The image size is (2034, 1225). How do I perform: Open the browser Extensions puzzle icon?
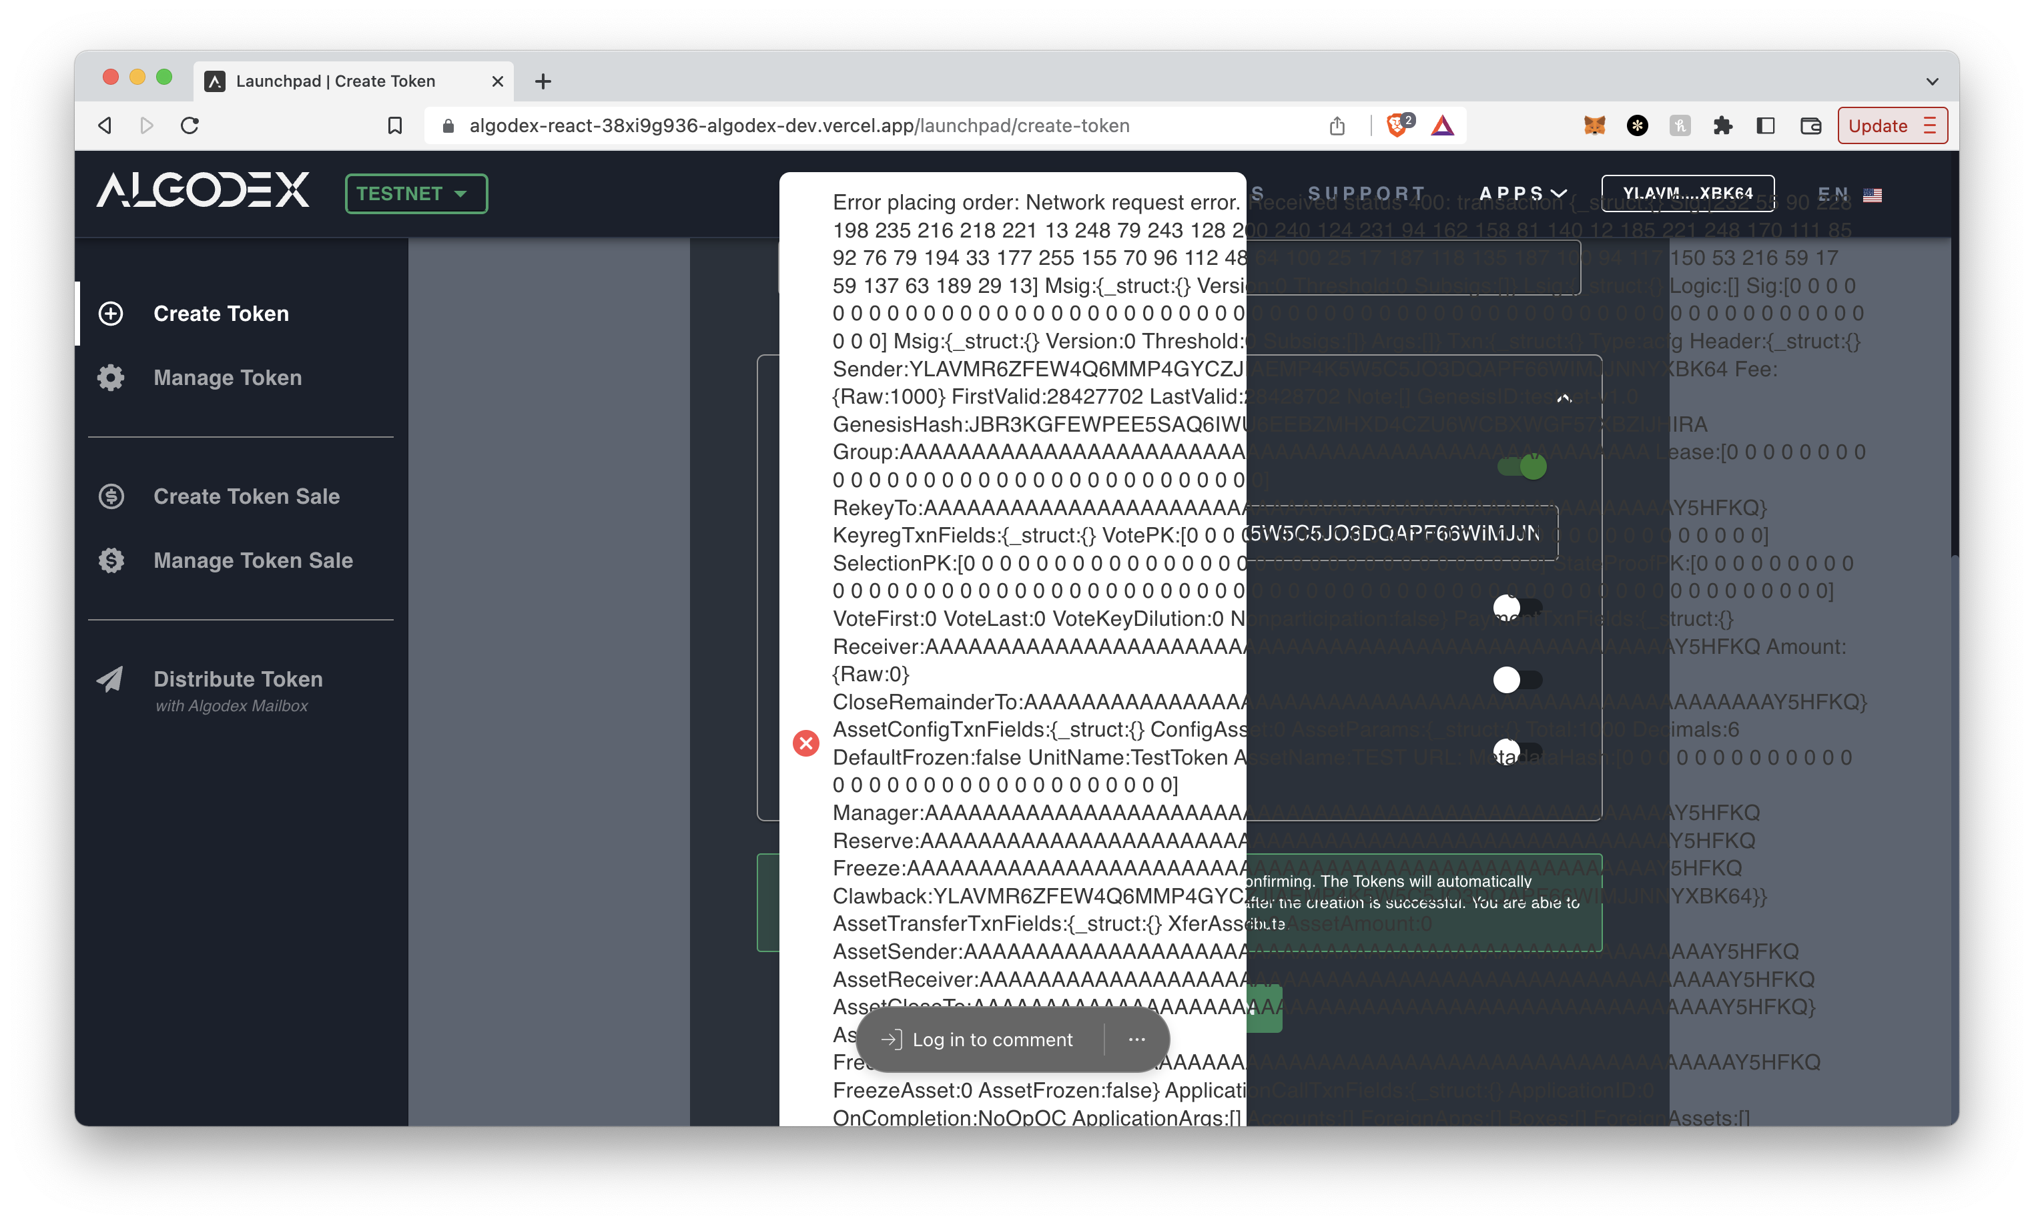click(x=1722, y=125)
